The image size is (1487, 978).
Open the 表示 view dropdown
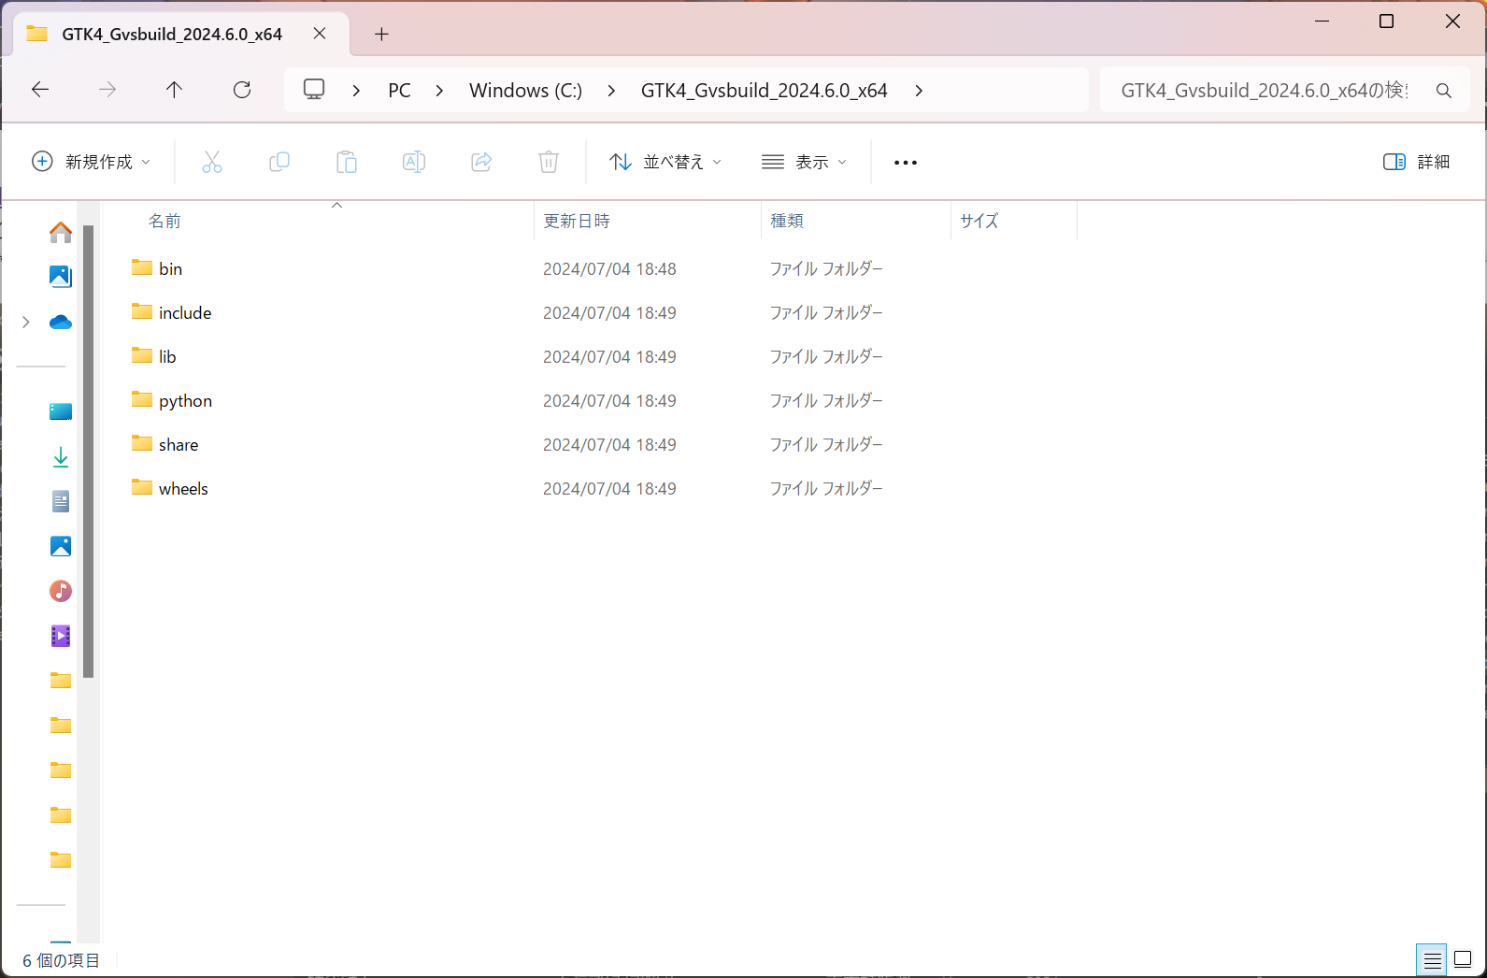(x=805, y=162)
